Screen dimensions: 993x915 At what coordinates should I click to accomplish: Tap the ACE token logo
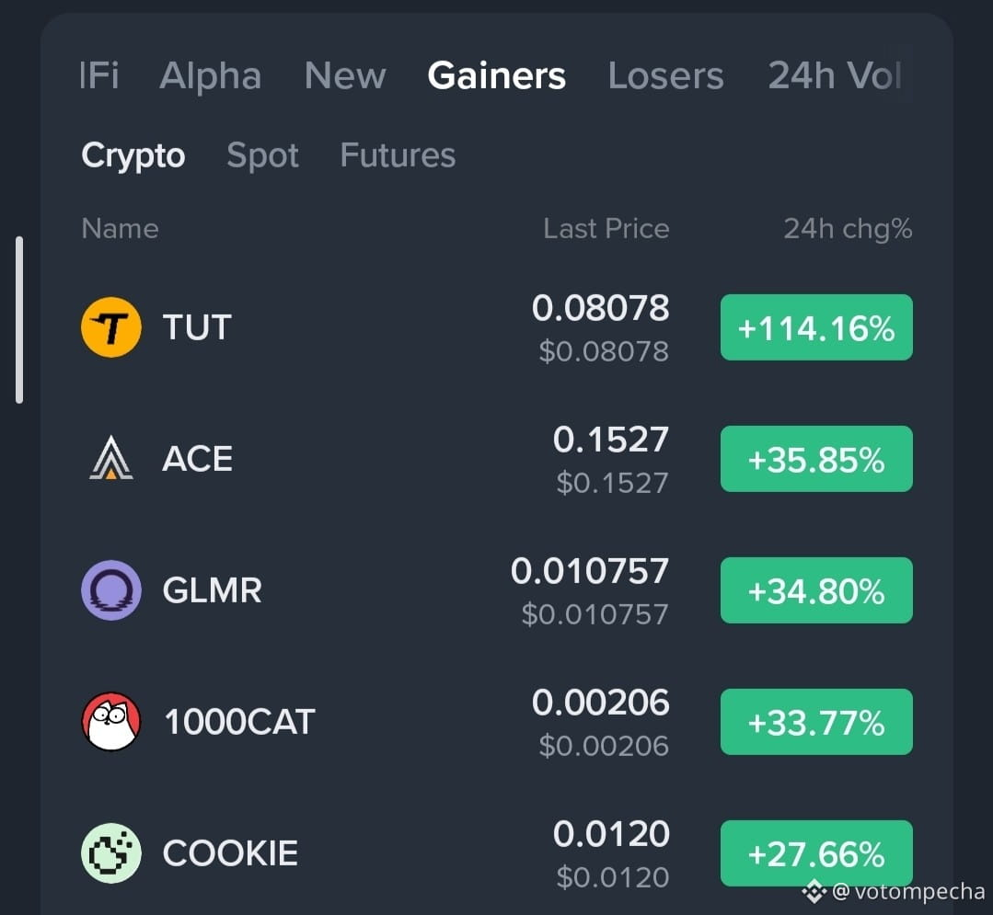point(110,458)
